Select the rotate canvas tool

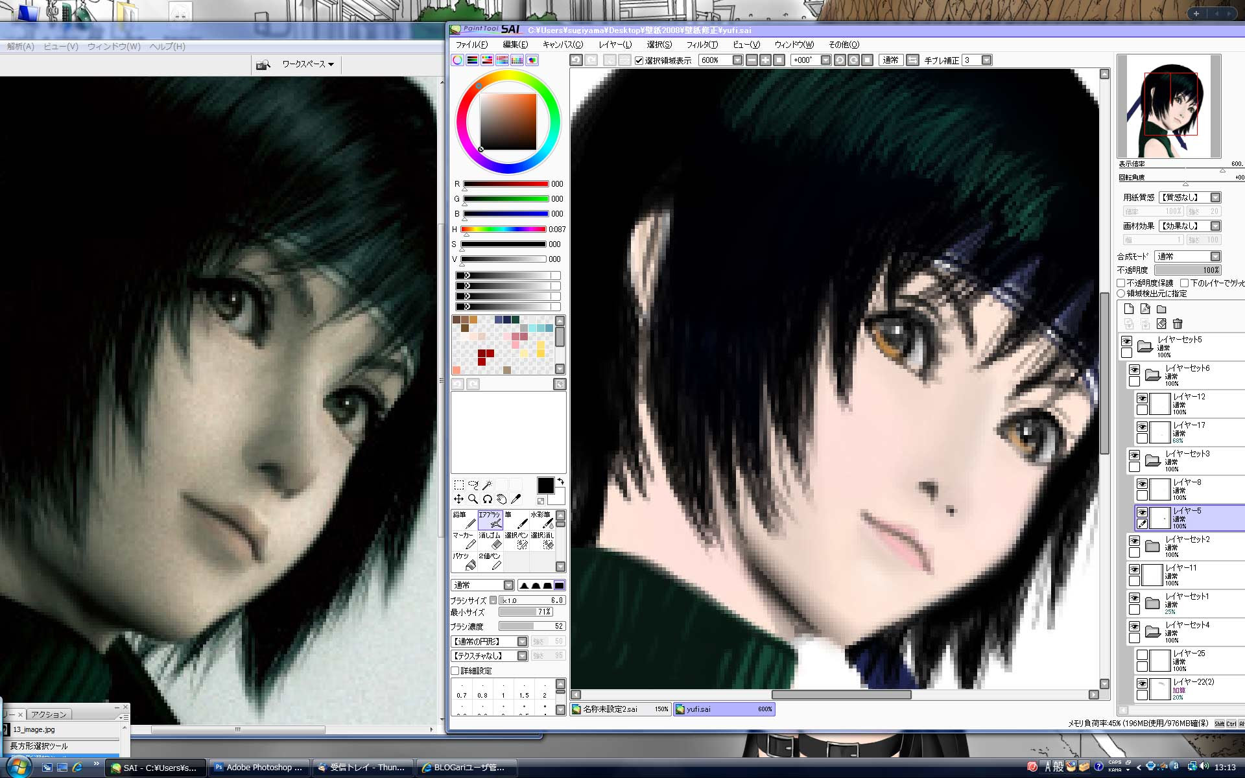click(488, 499)
